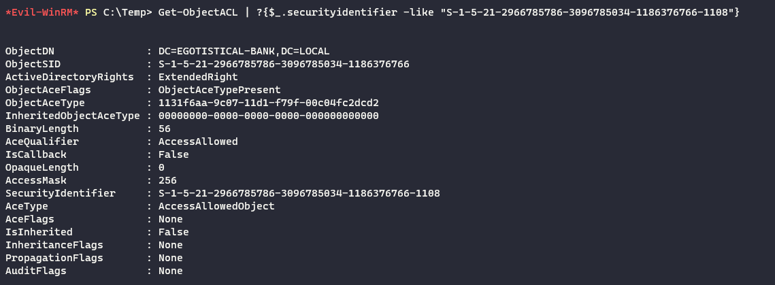Click the AuditFlags None value
Viewport: 775px width, 285px height.
(x=170, y=271)
